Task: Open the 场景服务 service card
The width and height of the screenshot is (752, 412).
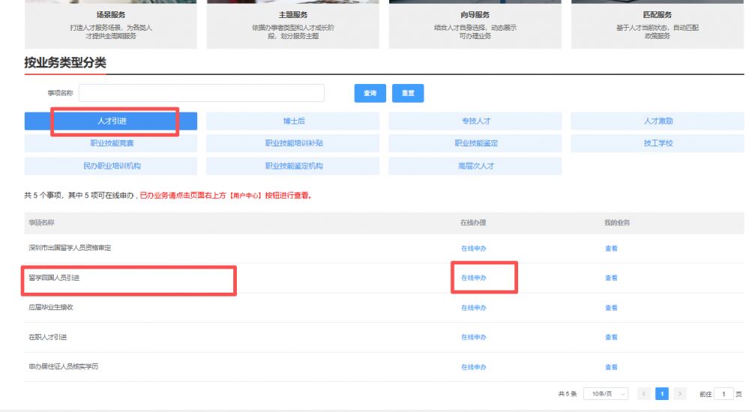Action: coord(111,24)
